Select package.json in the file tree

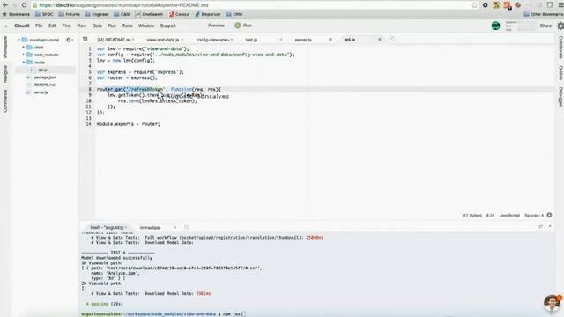tap(45, 77)
